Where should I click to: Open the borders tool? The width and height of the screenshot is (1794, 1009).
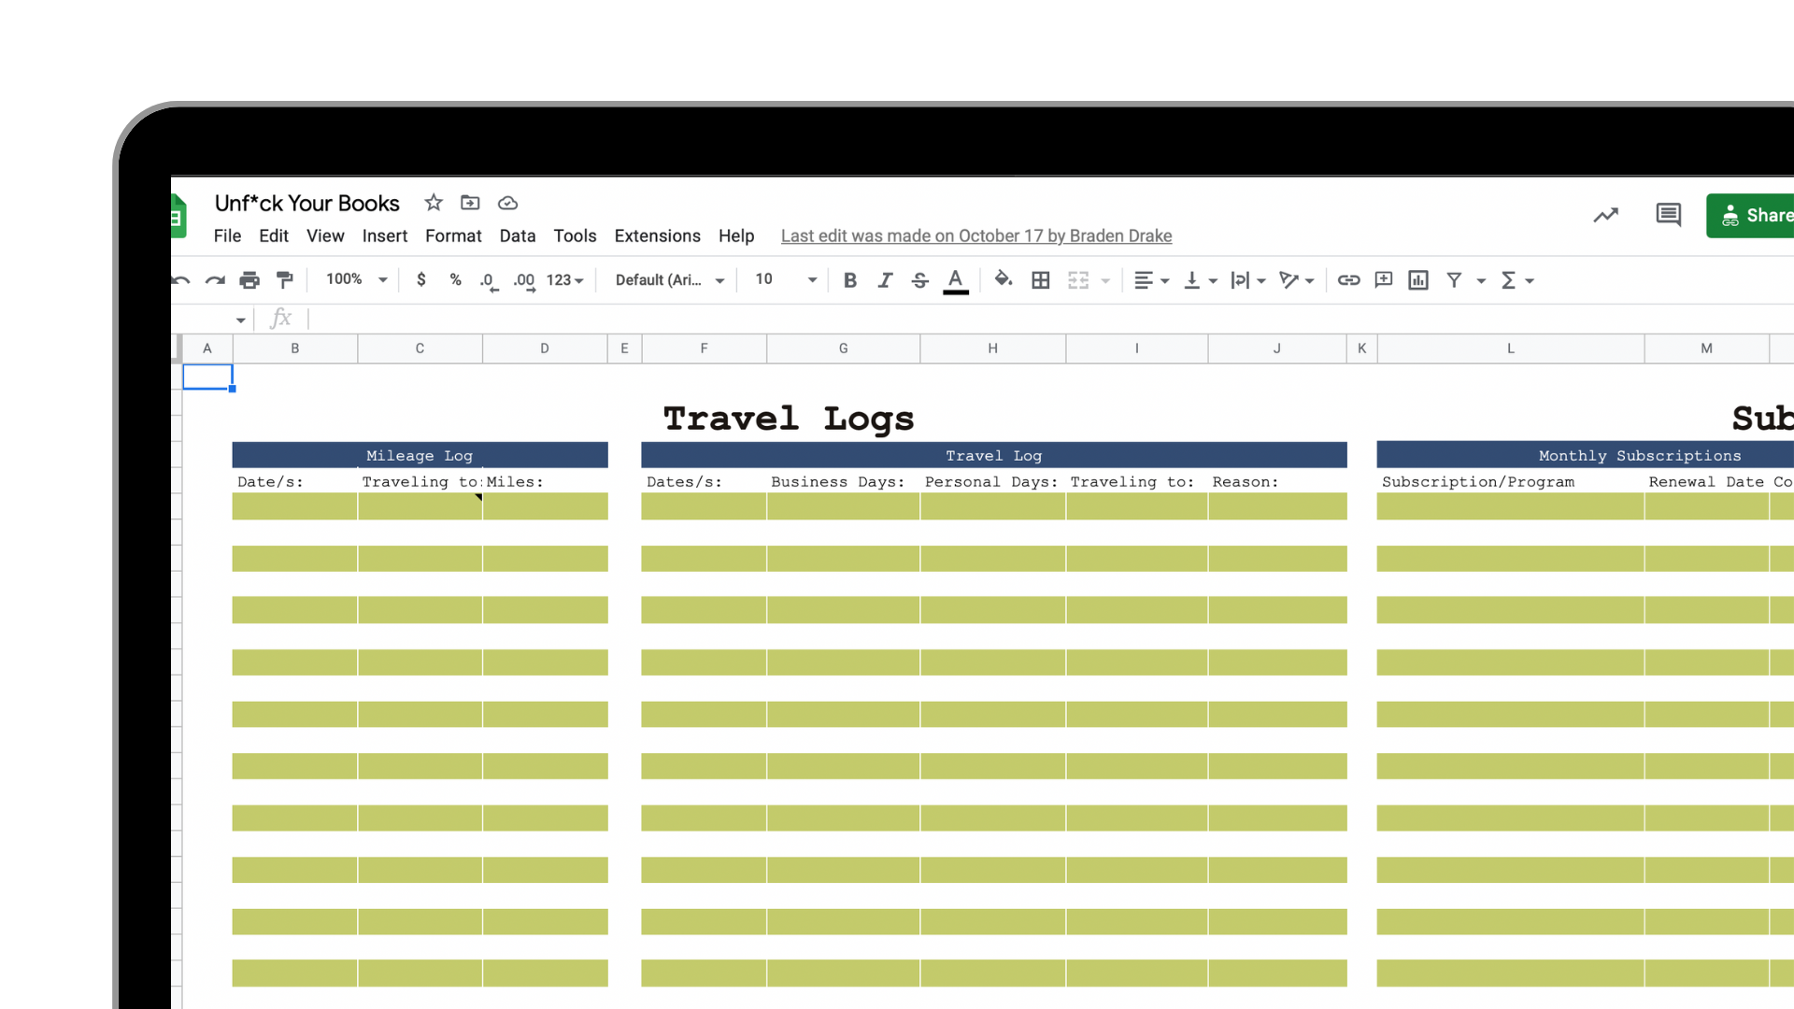click(x=1040, y=280)
